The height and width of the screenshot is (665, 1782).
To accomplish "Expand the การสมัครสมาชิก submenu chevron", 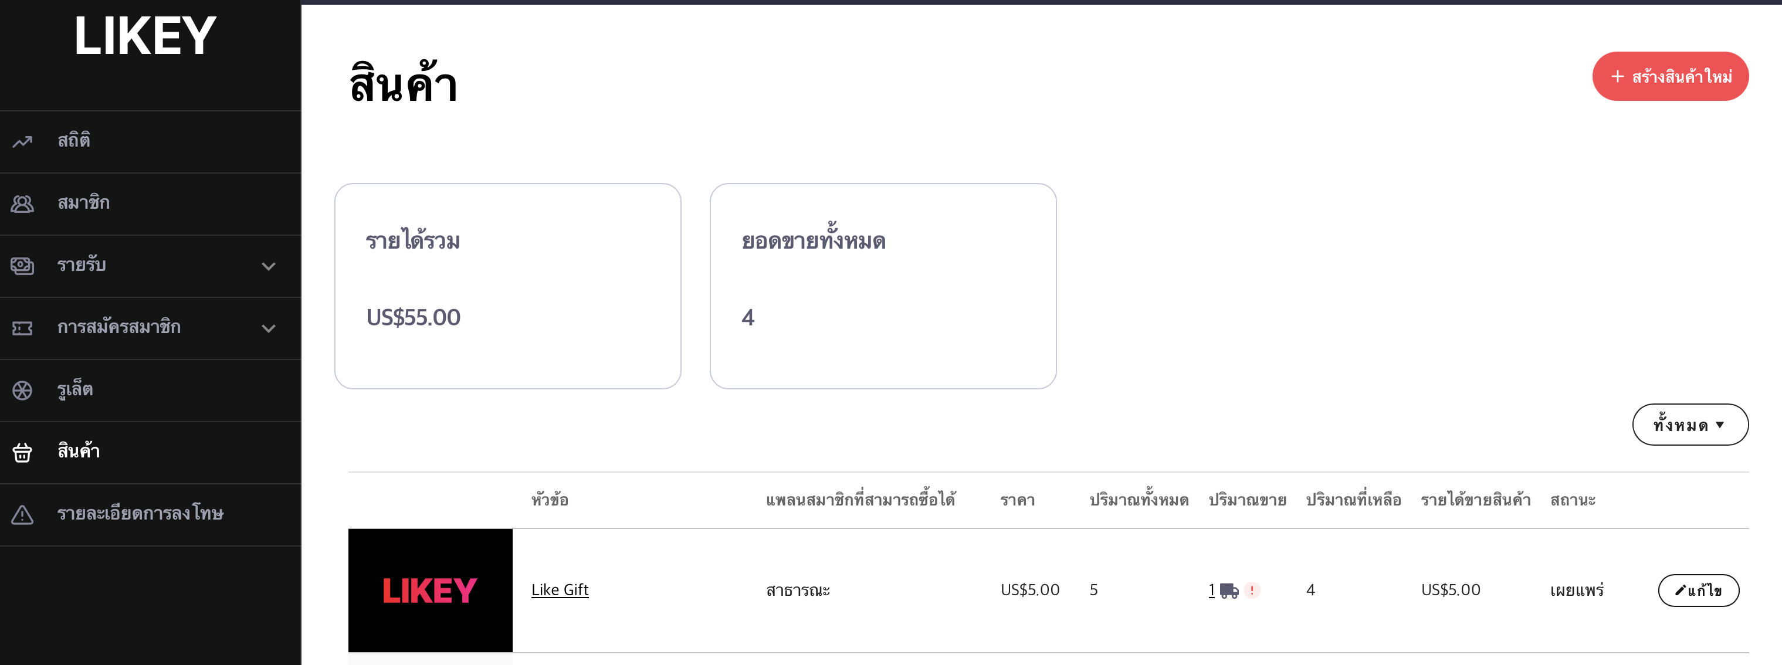I will pyautogui.click(x=269, y=328).
